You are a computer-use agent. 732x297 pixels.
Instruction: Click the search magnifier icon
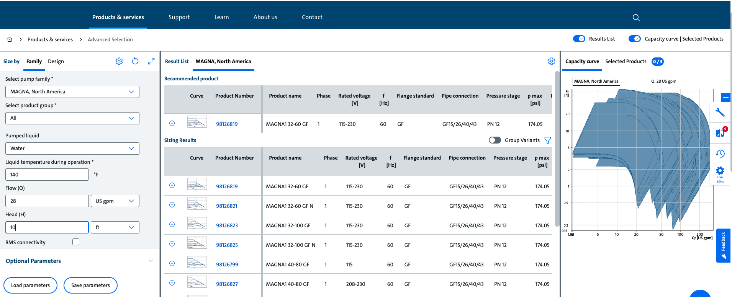(x=636, y=18)
